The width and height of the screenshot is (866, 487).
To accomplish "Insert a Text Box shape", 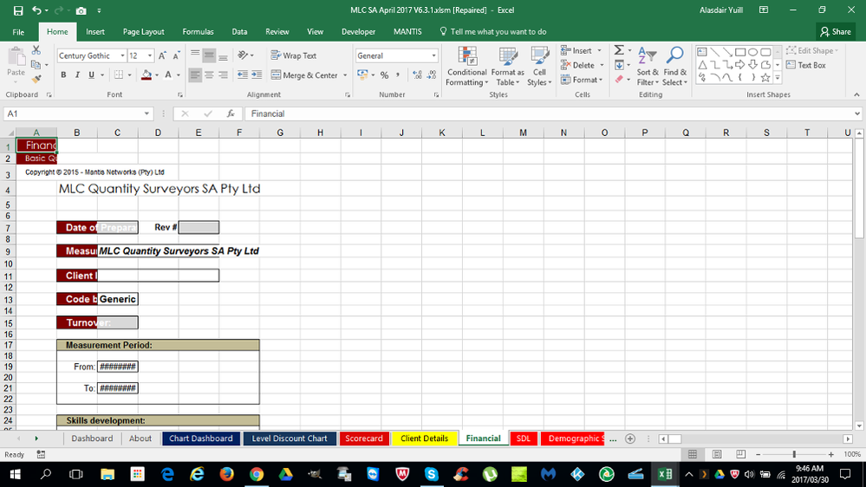I will 806,65.
